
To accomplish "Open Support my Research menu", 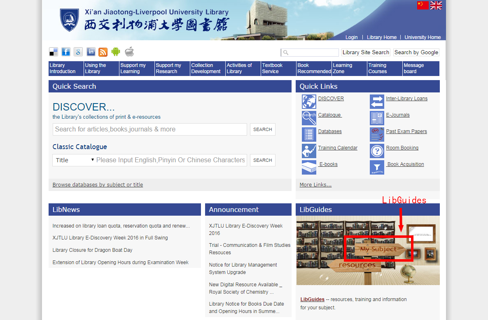I will pos(173,68).
